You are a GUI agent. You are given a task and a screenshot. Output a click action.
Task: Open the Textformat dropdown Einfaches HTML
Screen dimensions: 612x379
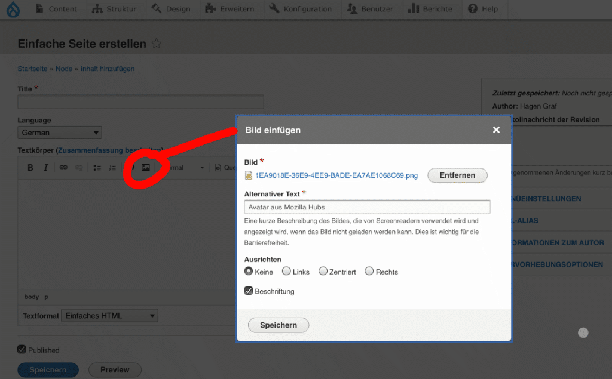click(x=110, y=316)
